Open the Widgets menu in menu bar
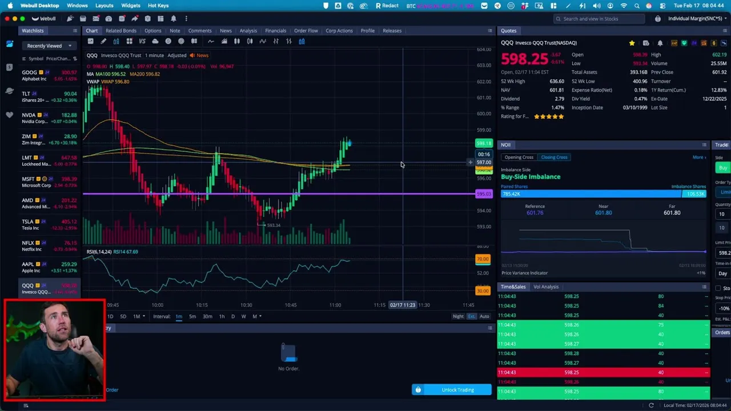 click(x=130, y=6)
